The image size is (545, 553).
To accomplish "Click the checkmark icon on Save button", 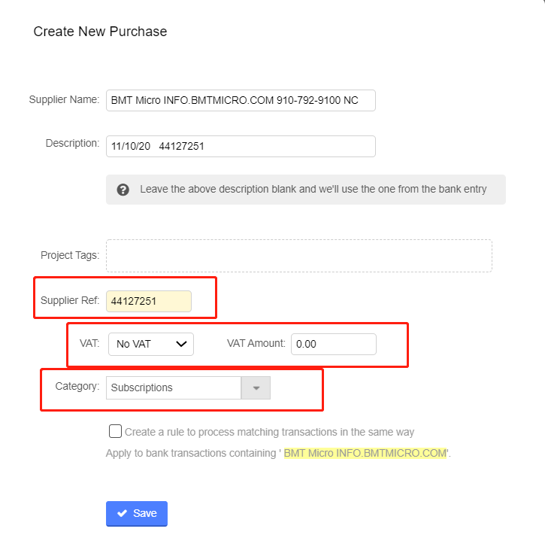I will [x=123, y=513].
